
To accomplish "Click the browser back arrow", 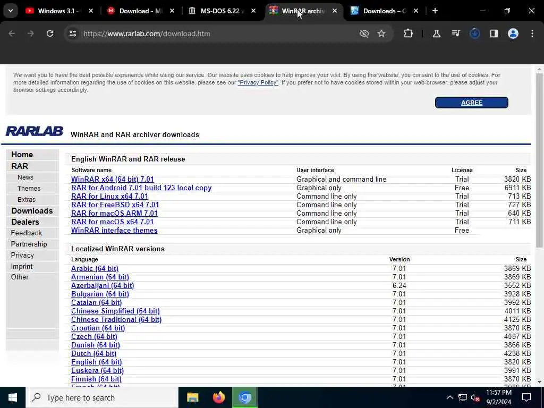I will click(x=12, y=33).
